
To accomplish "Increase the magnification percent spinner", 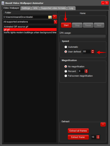I will pos(86,70).
